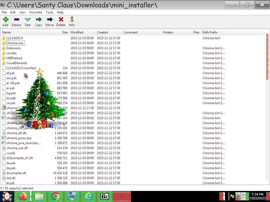This screenshot has height=202, width=270.
Task: Open Google Chrome from the taskbar
Action: [x=55, y=196]
